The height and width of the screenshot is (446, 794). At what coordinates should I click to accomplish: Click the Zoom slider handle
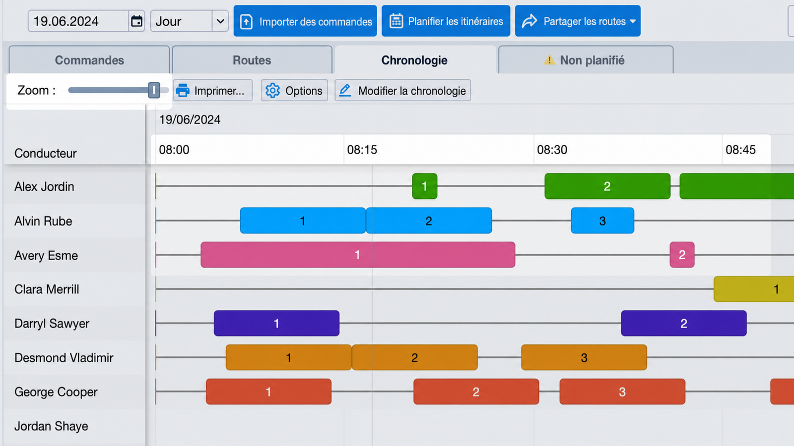[x=154, y=90]
